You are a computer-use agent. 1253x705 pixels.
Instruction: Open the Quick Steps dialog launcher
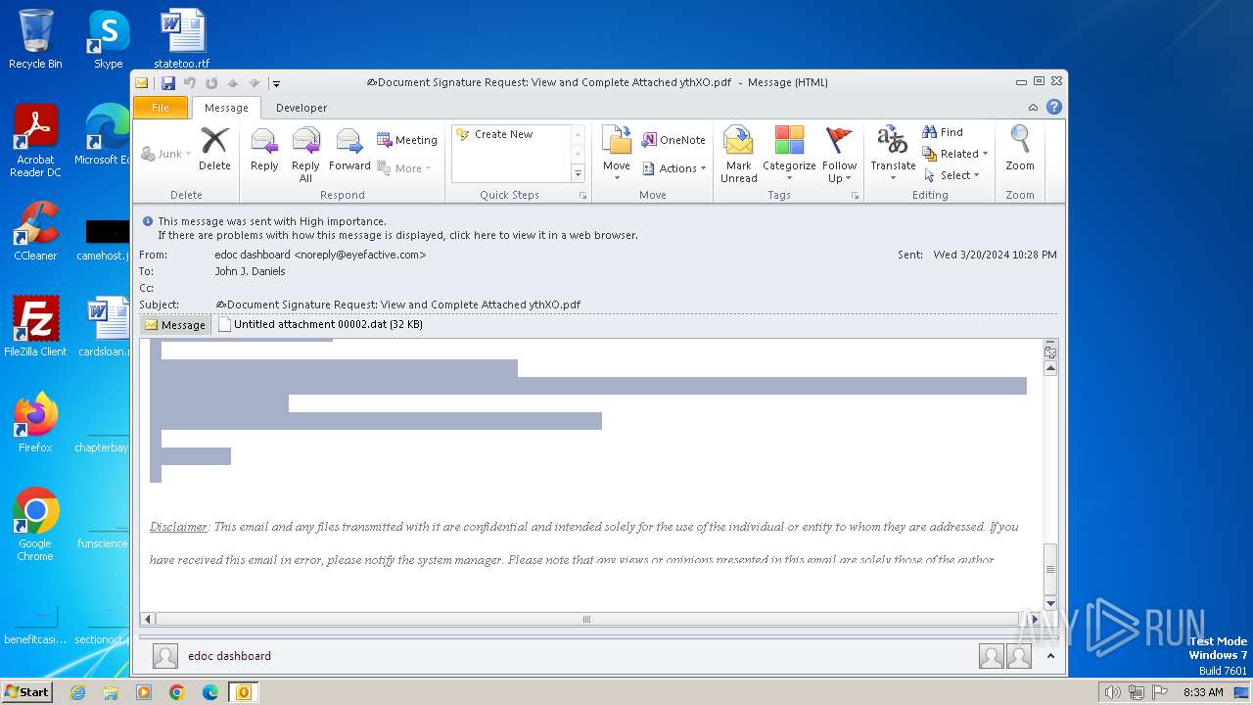tap(582, 196)
